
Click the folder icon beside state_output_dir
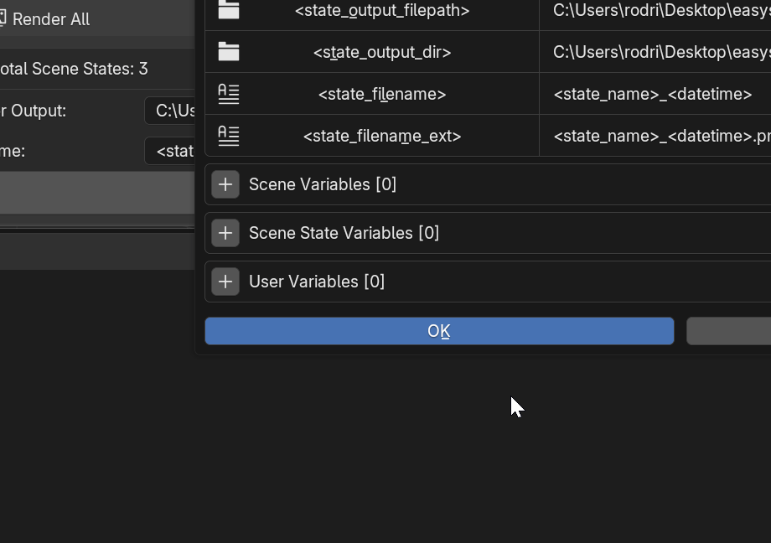(228, 52)
